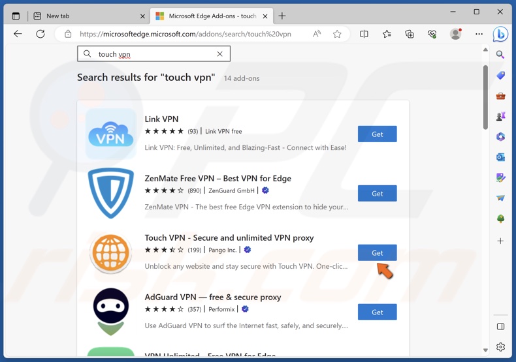Click the scrollbar down arrow
The image size is (516, 362).
point(485,350)
